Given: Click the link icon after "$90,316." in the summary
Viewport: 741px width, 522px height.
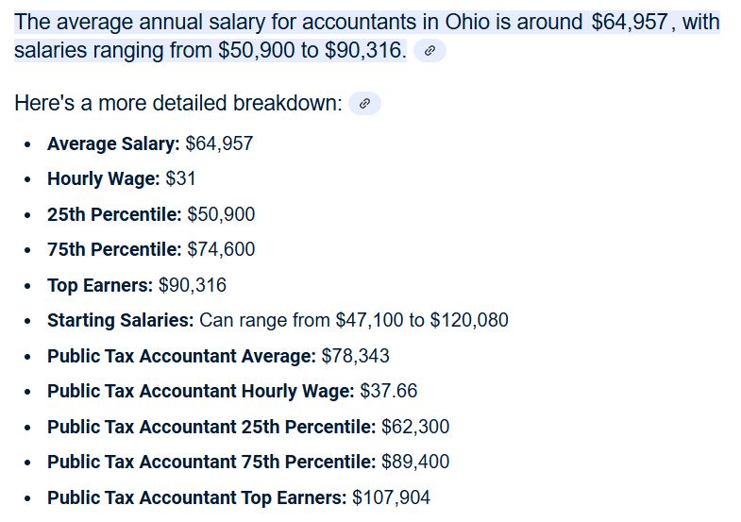Looking at the screenshot, I should pyautogui.click(x=429, y=52).
